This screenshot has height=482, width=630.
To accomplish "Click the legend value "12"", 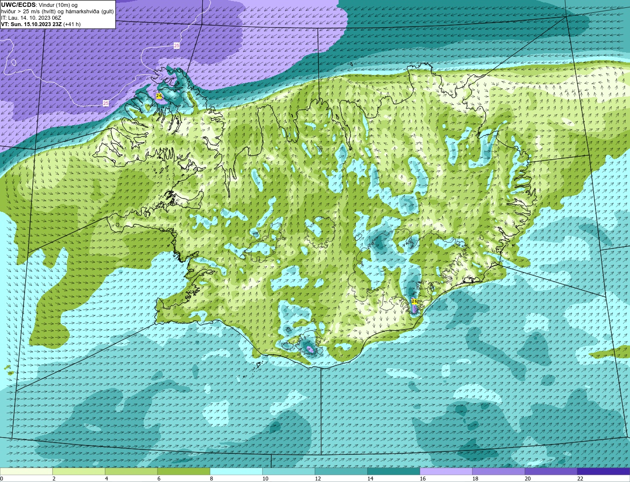I will coord(318,479).
